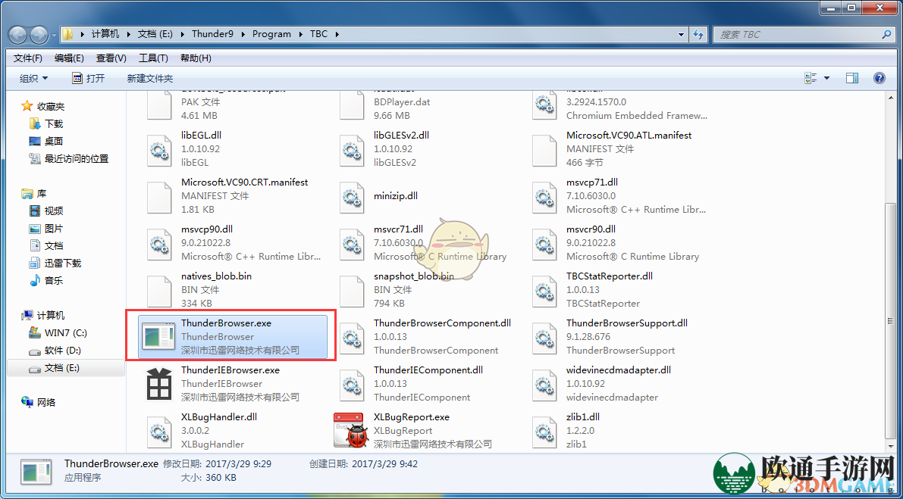
Task: Select the minizip.dll file icon
Action: pyautogui.click(x=351, y=196)
